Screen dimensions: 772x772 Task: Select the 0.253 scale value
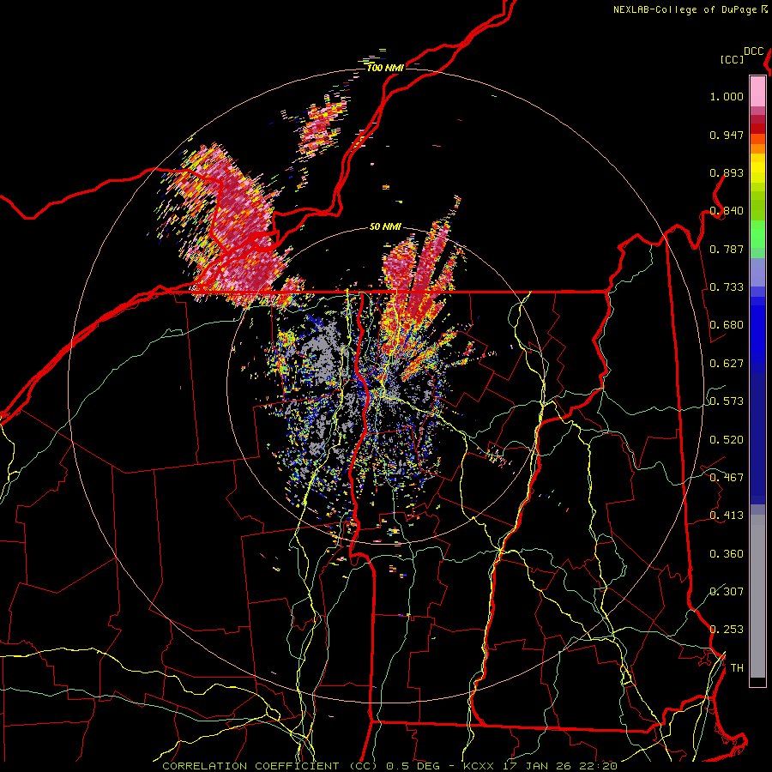click(x=727, y=630)
